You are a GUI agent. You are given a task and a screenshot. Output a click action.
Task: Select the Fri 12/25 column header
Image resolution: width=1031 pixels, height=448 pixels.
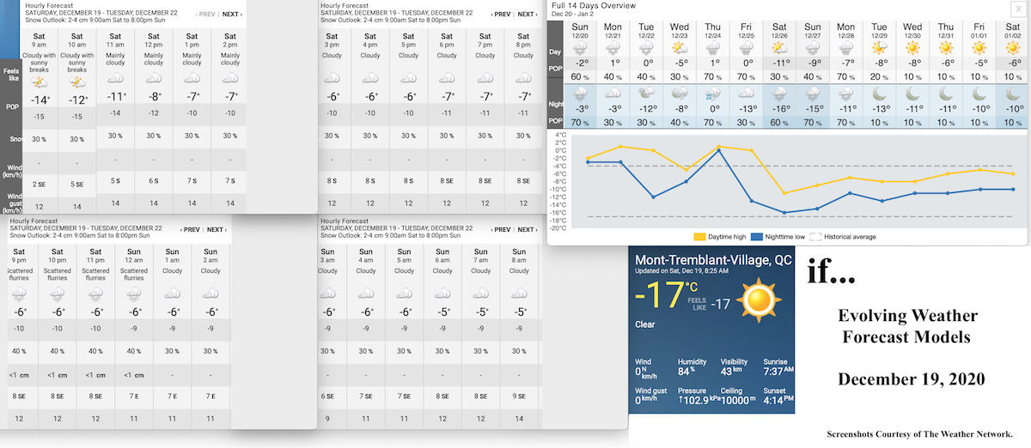click(746, 31)
